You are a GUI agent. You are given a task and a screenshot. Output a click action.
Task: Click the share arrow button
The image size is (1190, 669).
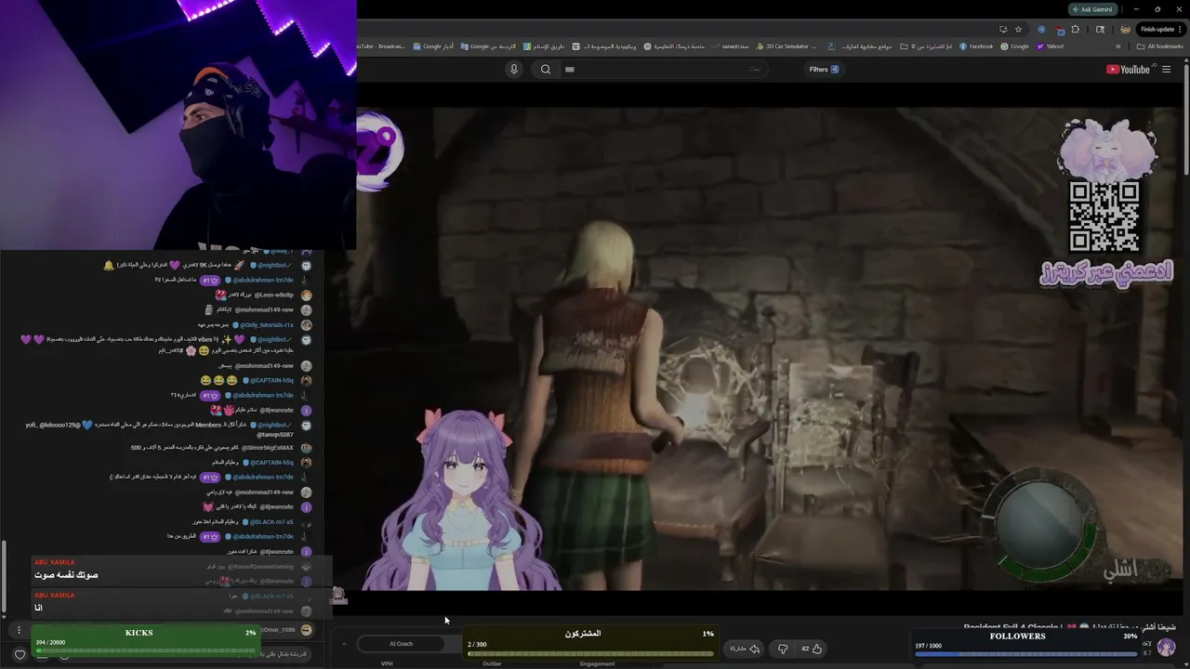746,649
